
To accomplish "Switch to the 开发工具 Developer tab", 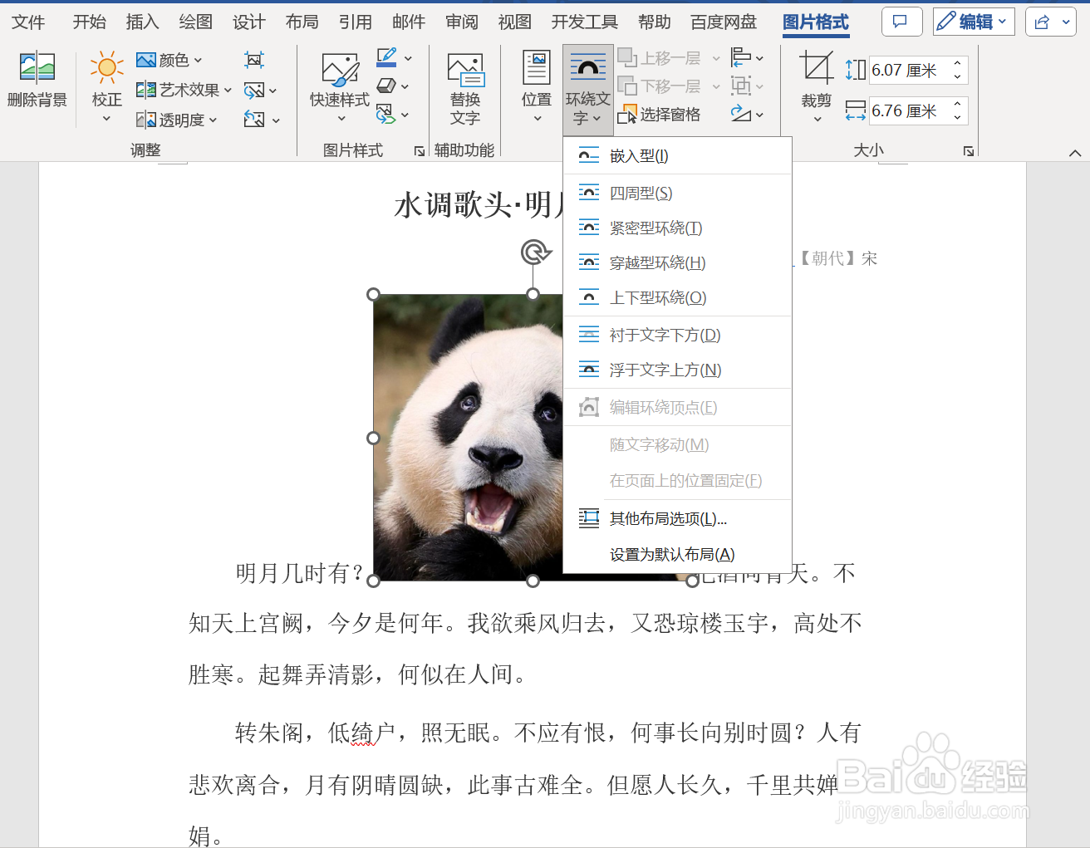I will (585, 22).
